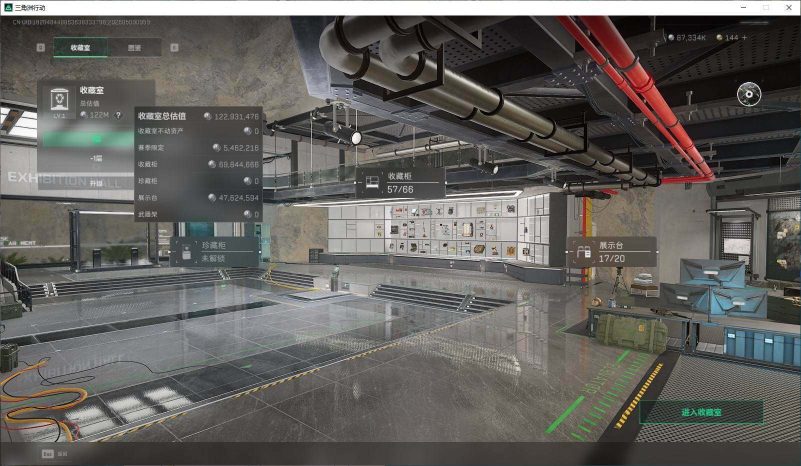Screen dimensions: 801x466
Task: Click the gold 144 currency icon
Action: pos(719,37)
